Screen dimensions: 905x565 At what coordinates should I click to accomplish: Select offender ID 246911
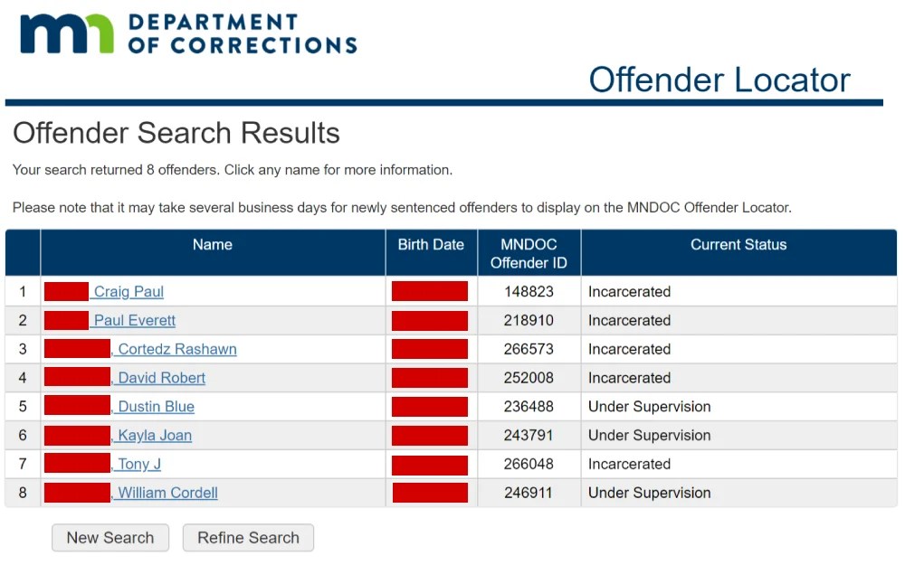tap(529, 493)
